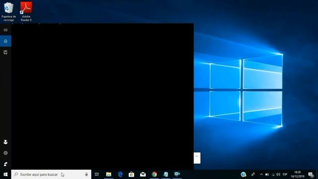Switch ESP input language indicator

[x=285, y=175]
